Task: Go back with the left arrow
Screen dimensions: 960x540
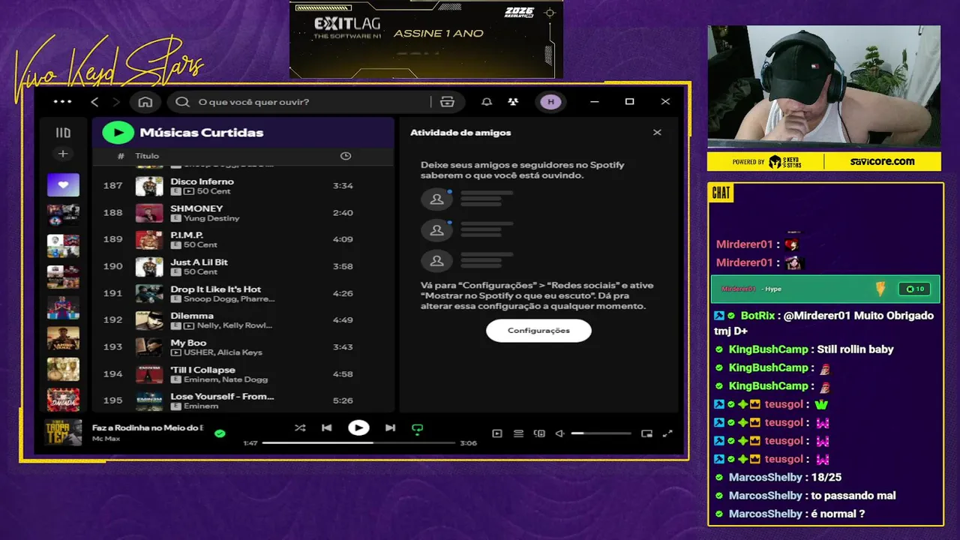Action: pos(94,102)
